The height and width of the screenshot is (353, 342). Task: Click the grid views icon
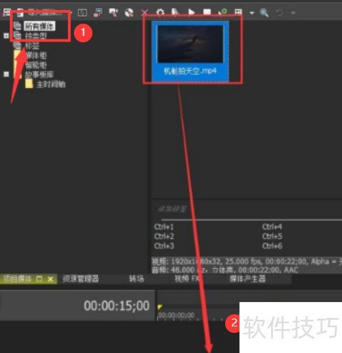point(238,12)
